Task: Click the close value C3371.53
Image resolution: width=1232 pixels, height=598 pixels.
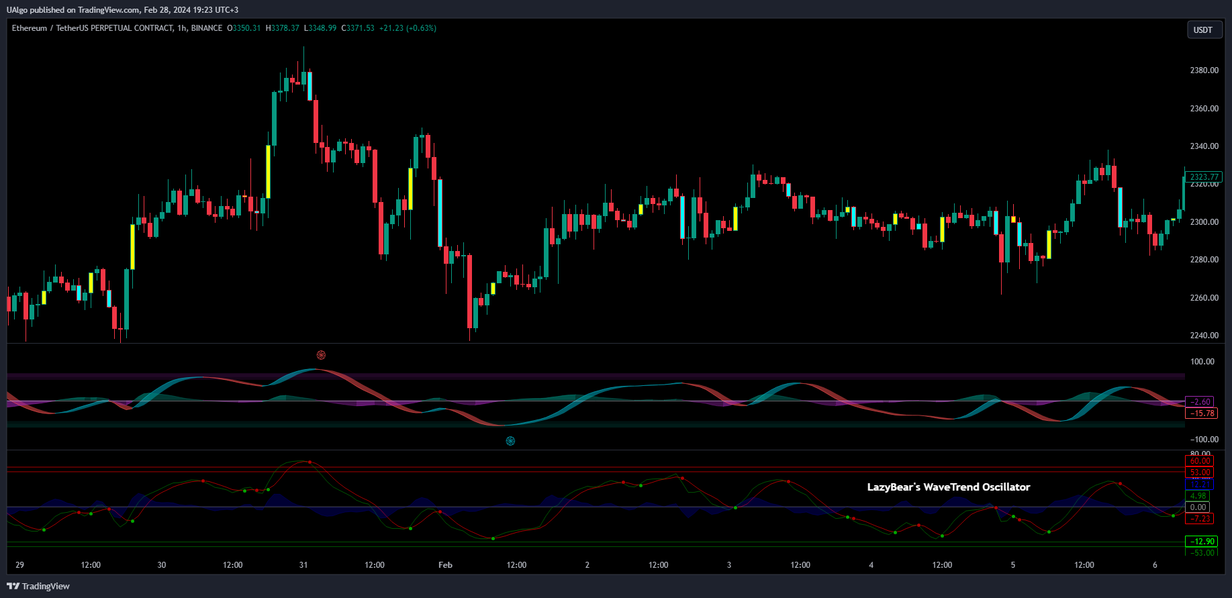Action: (358, 28)
